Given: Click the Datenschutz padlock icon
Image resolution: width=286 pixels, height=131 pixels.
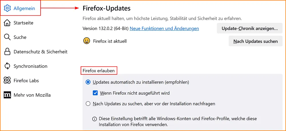Looking at the screenshot, I should tap(7, 52).
